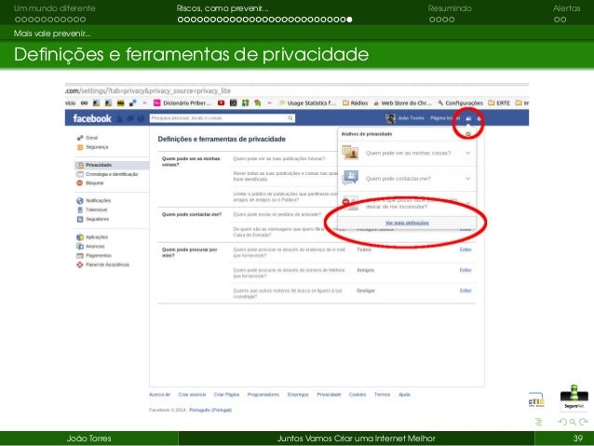Open Configurações wrench bookmark

[460, 103]
